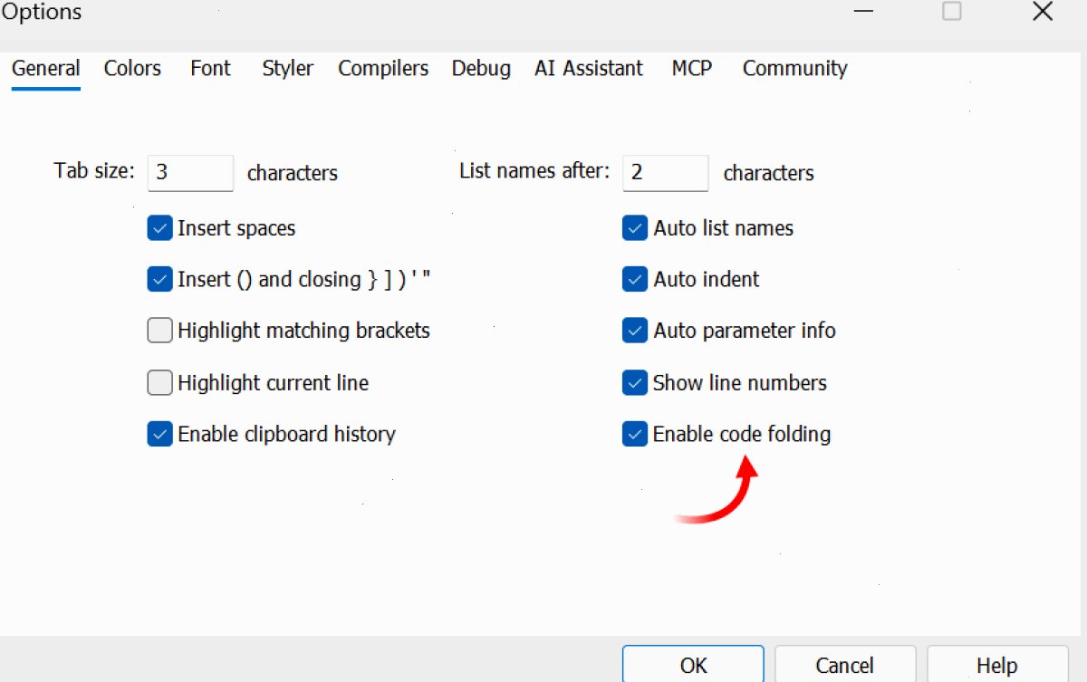Click the Cancel button
Screen dimensions: 1087x682
pos(845,666)
